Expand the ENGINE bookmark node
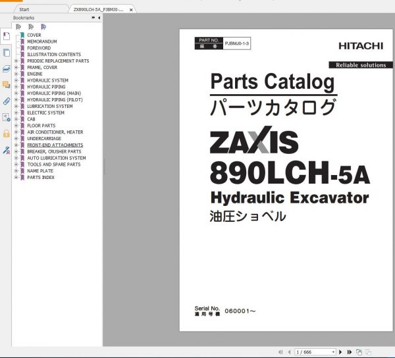The width and height of the screenshot is (395, 358). (x=16, y=74)
